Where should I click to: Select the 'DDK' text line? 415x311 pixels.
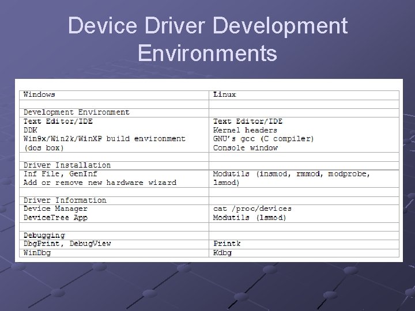[31, 130]
